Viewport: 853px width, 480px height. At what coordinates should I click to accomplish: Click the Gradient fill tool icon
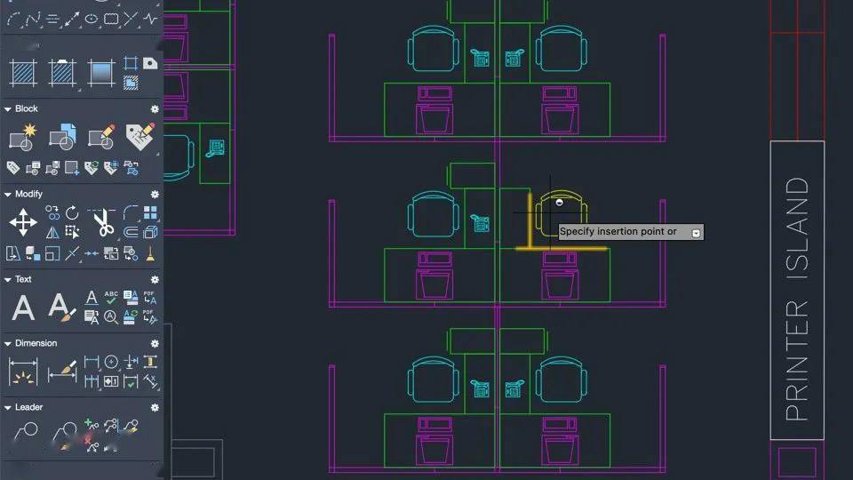(101, 73)
